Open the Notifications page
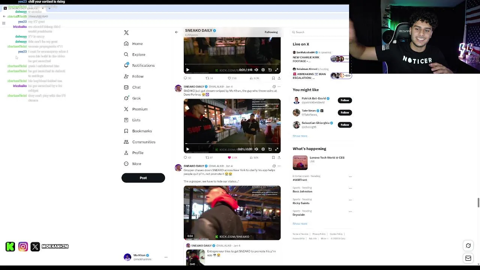This screenshot has width=480, height=270. coord(139,66)
